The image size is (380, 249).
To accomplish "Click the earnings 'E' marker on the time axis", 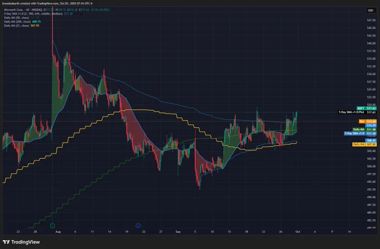I will click(x=53, y=226).
